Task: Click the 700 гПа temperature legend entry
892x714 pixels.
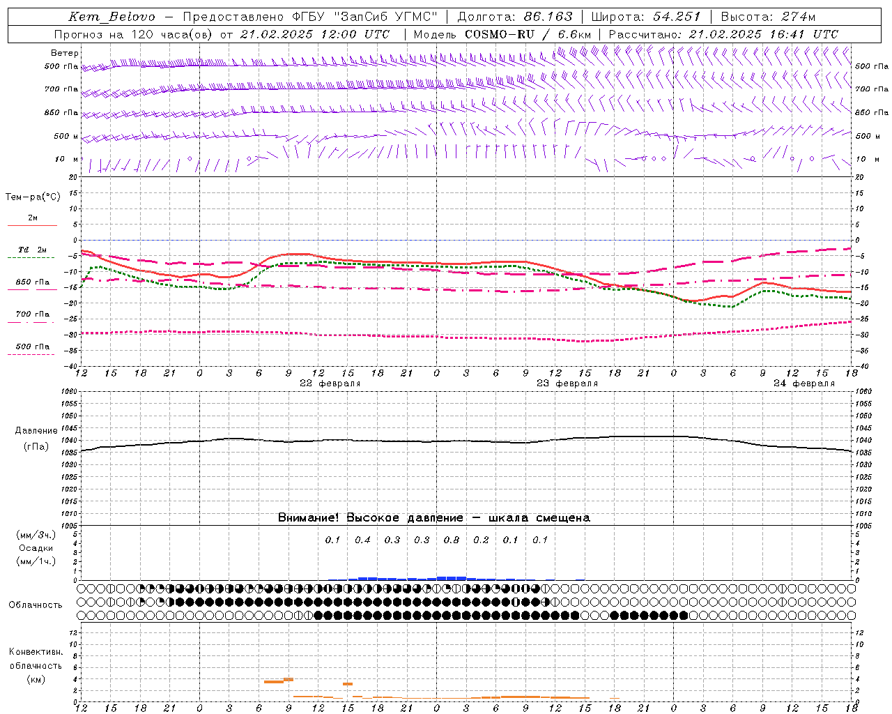Action: pos(32,314)
